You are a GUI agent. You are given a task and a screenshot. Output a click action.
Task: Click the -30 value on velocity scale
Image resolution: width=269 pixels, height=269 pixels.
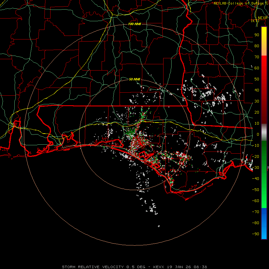(x=256, y=168)
